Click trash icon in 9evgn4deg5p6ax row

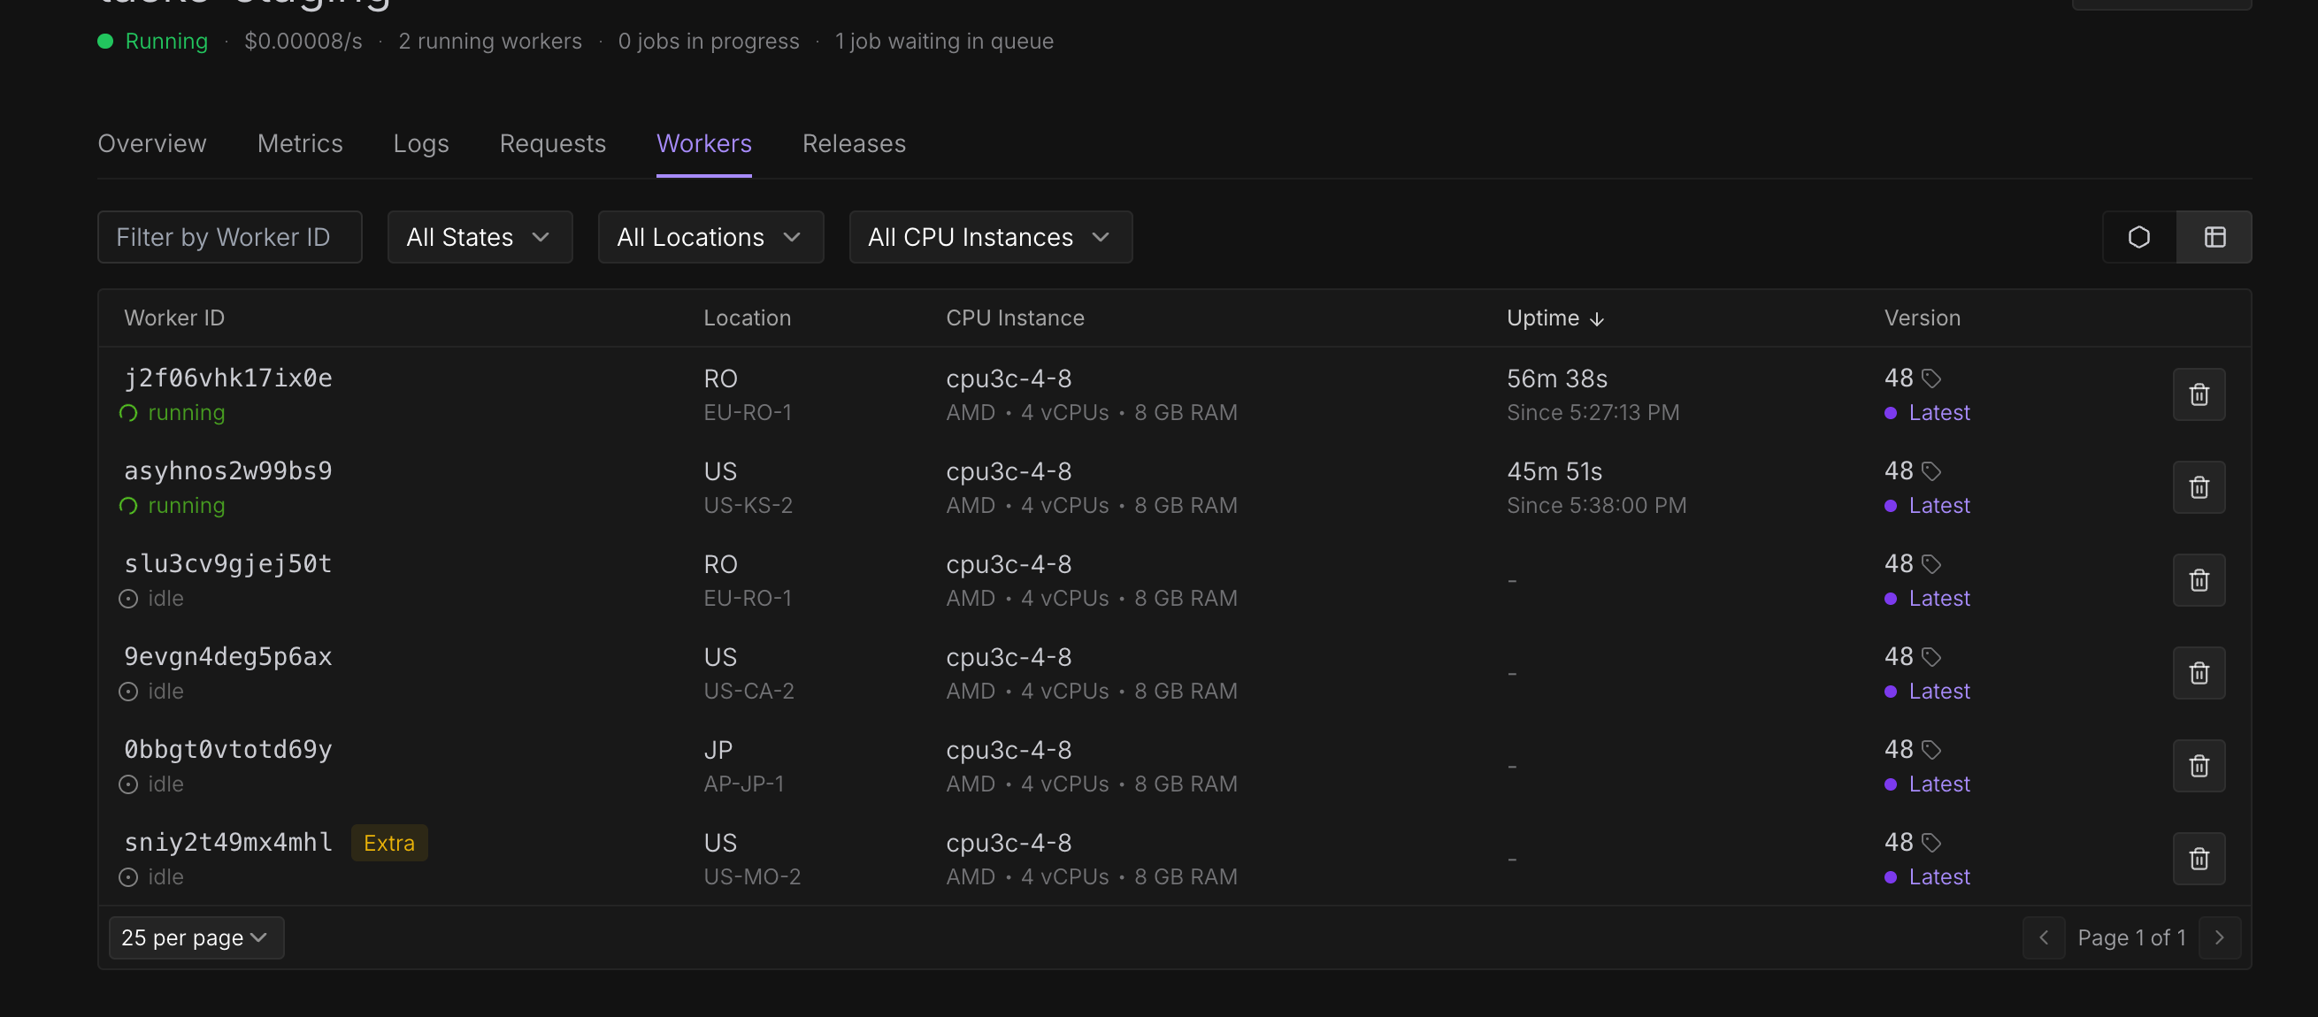tap(2199, 673)
